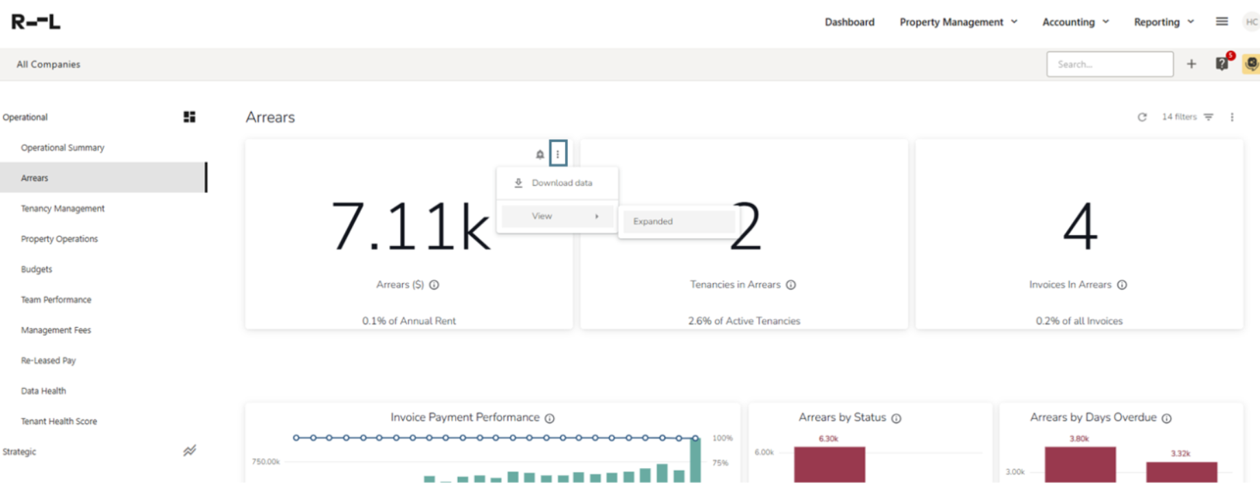Click the hamburger menu icon in top bar

click(x=1222, y=22)
